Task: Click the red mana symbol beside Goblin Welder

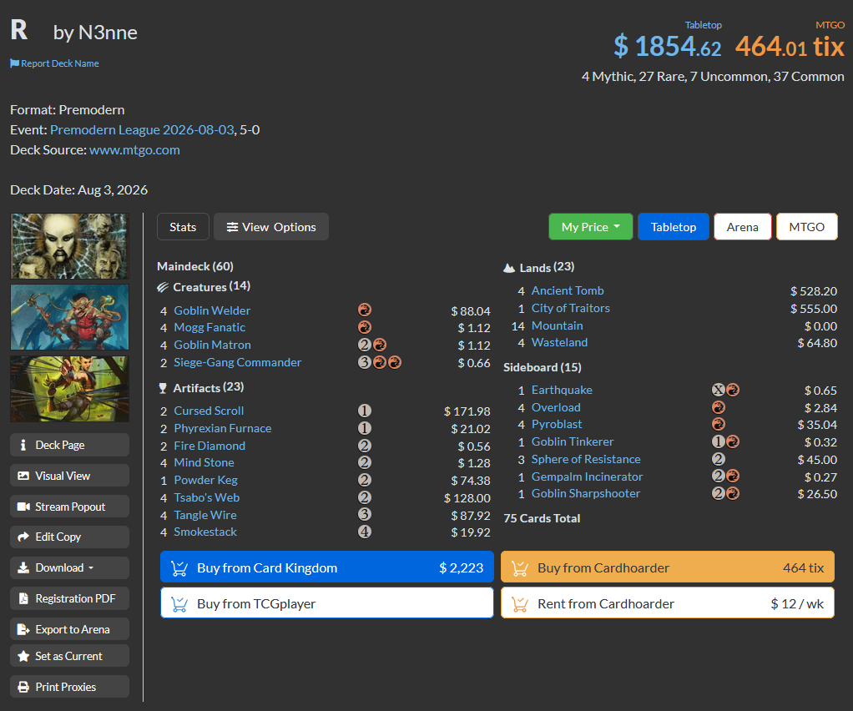Action: pyautogui.click(x=365, y=310)
